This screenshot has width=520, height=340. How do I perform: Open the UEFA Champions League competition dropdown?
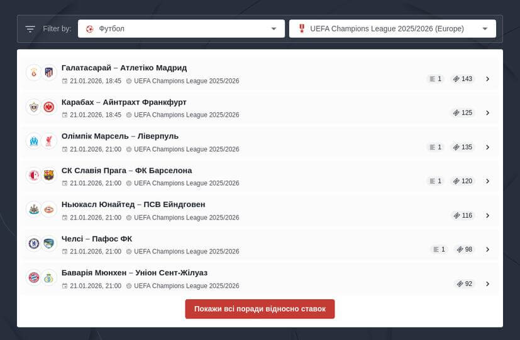[x=392, y=29]
